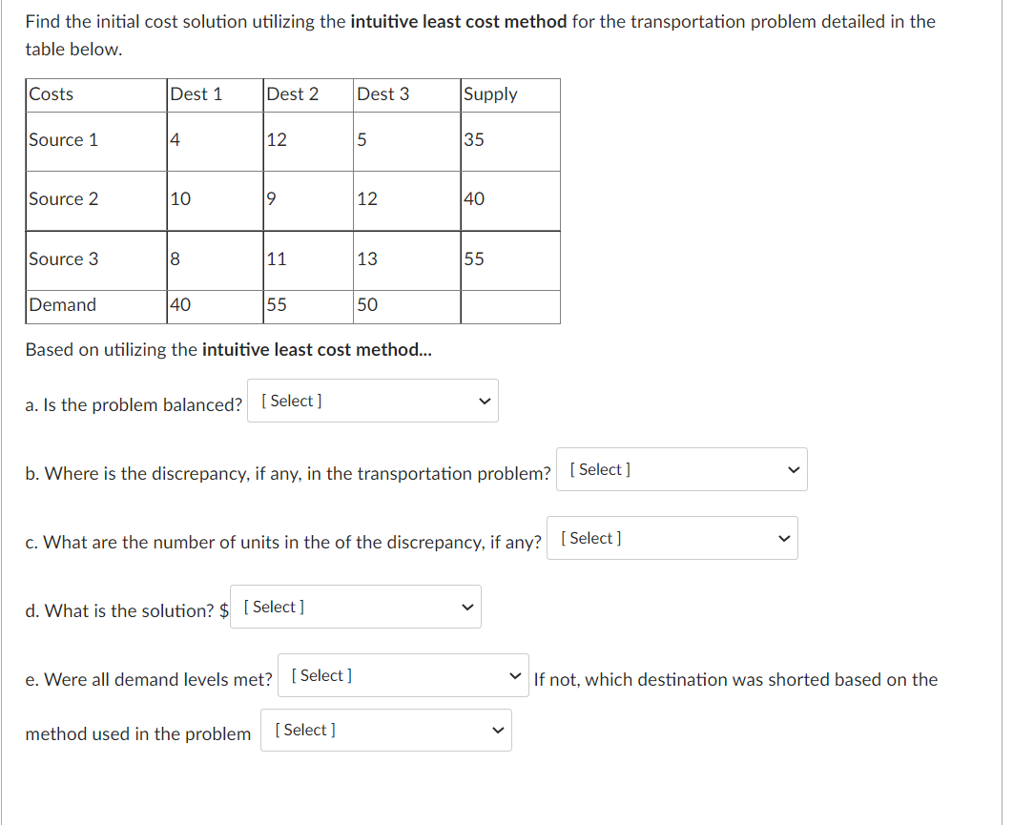Open the shorted destination dropdown

point(385,730)
